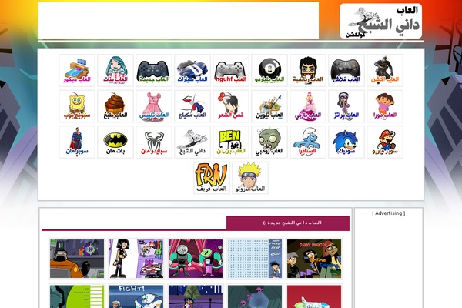Open the cooking games cupcake icon
The width and height of the screenshot is (462, 308).
point(115,106)
